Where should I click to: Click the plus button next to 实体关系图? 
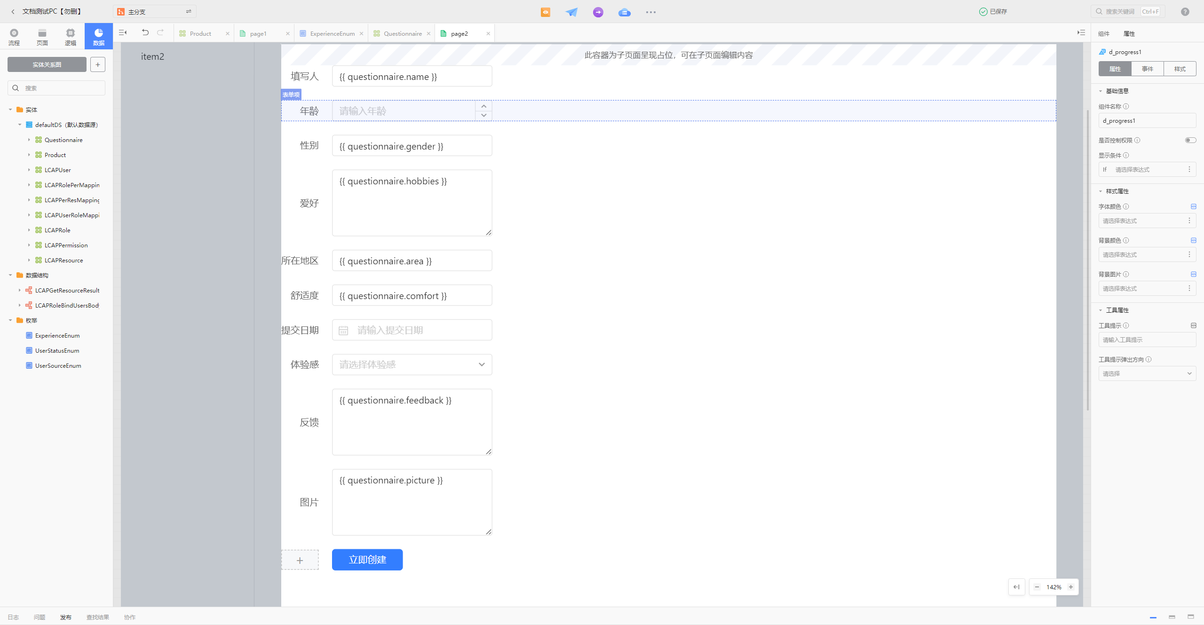[98, 64]
